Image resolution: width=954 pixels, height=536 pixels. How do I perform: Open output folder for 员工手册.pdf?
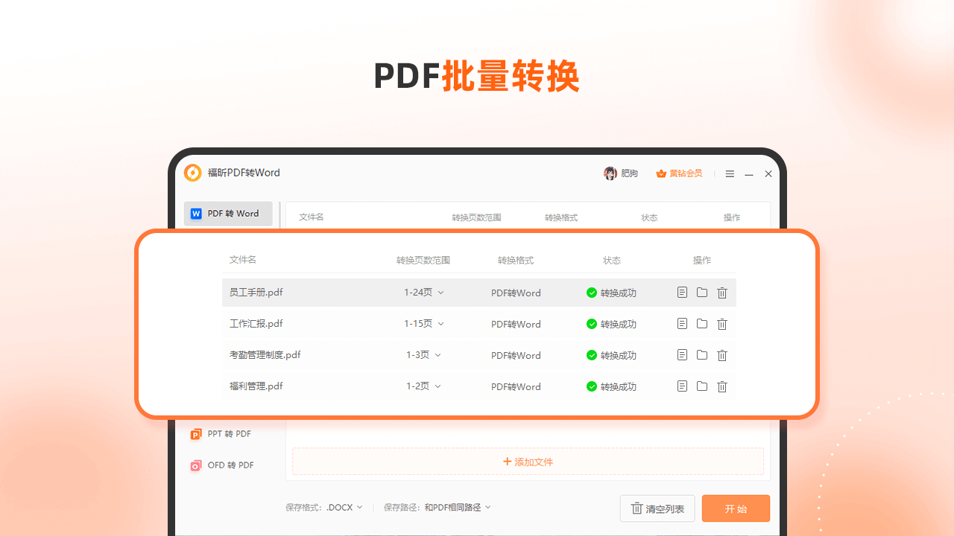(702, 293)
